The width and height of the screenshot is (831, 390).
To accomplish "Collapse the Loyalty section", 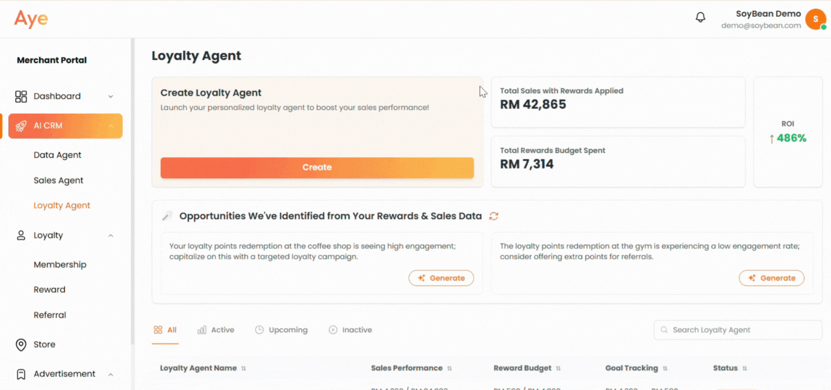I will click(110, 235).
